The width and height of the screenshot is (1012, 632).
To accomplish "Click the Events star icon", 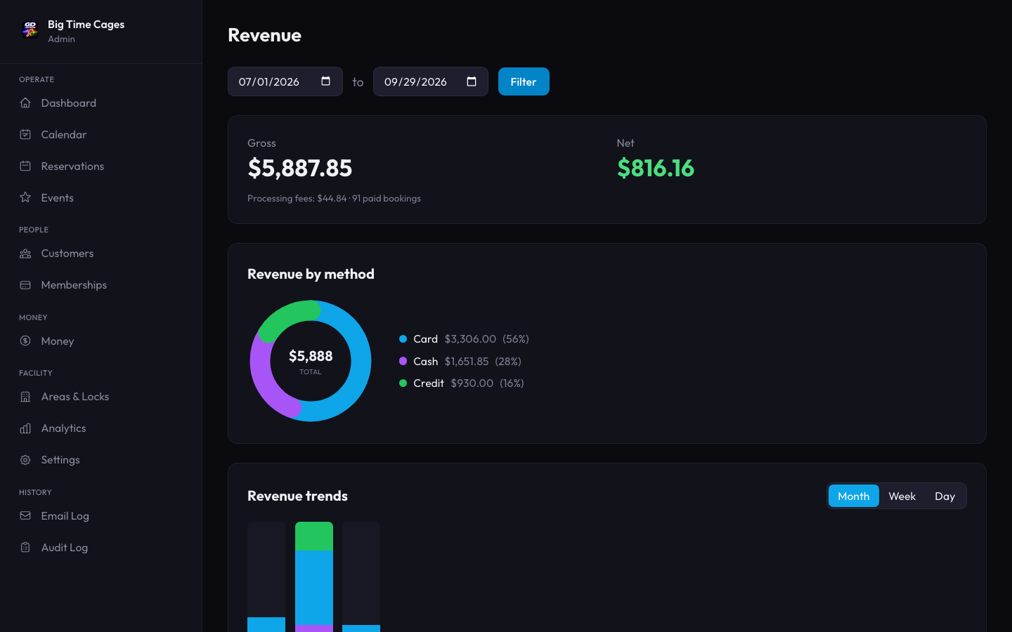I will tap(25, 197).
